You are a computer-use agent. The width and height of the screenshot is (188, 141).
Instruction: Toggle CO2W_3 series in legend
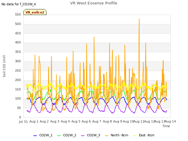point(90,135)
